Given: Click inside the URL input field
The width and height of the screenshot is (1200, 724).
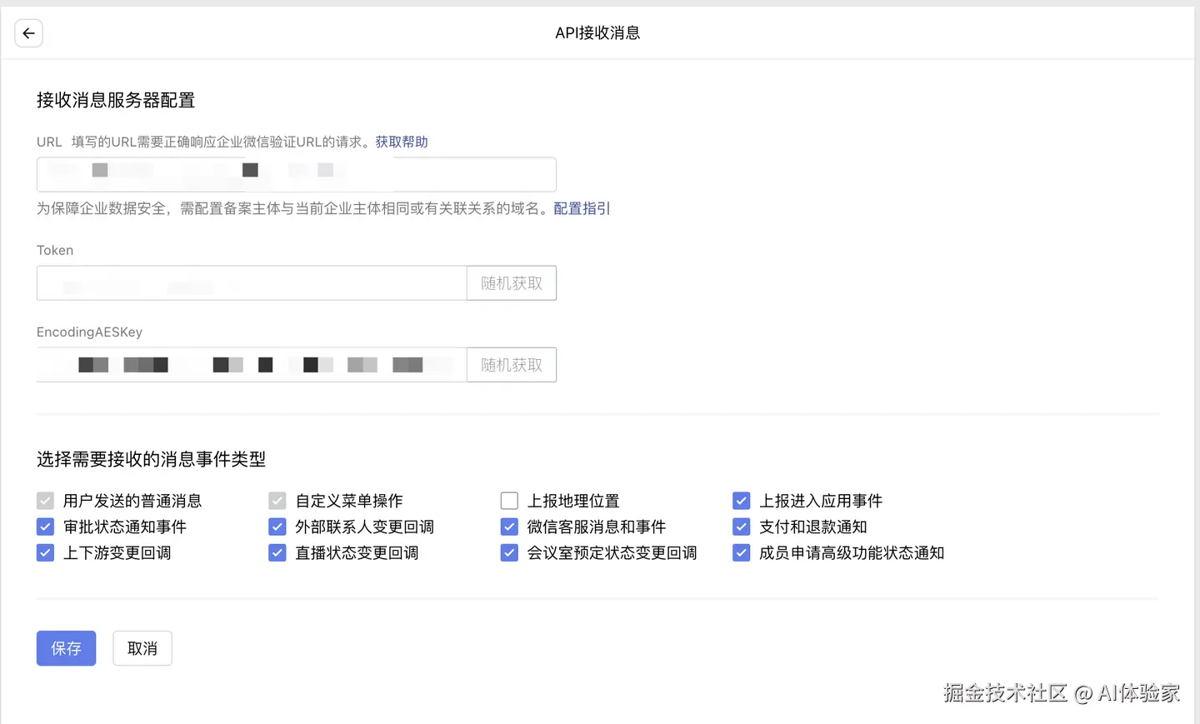Looking at the screenshot, I should point(296,173).
